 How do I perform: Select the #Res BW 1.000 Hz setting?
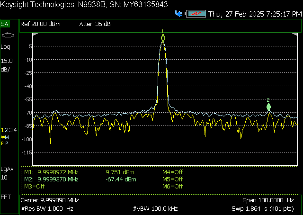click(x=47, y=209)
